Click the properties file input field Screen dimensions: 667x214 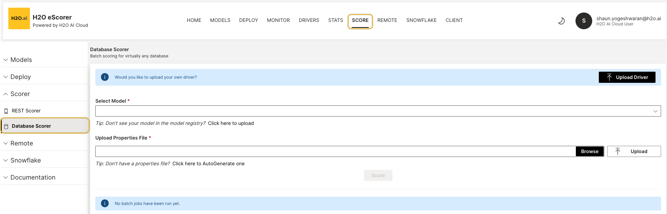(335, 151)
